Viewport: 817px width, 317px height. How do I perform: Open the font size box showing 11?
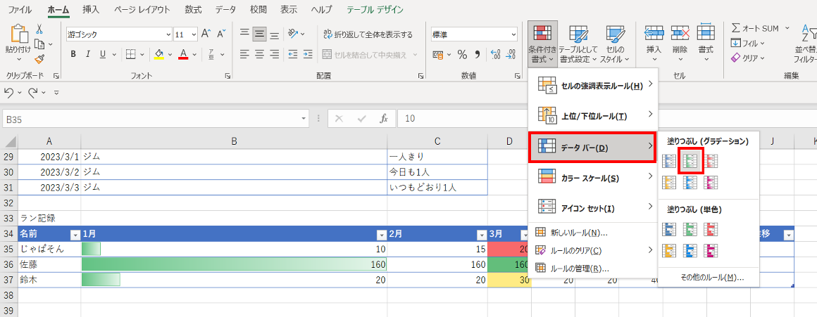pyautogui.click(x=185, y=35)
